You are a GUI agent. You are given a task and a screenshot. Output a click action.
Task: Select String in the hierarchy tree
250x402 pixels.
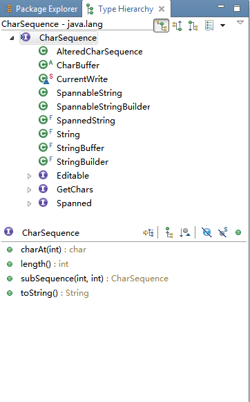click(x=68, y=134)
